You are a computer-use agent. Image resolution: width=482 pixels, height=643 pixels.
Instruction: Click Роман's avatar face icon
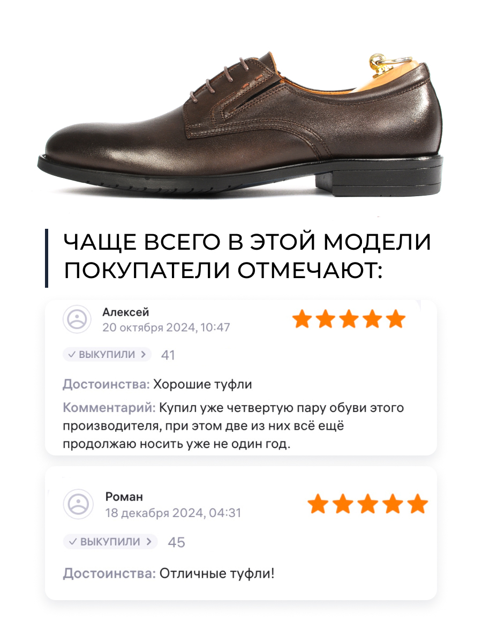pyautogui.click(x=78, y=504)
